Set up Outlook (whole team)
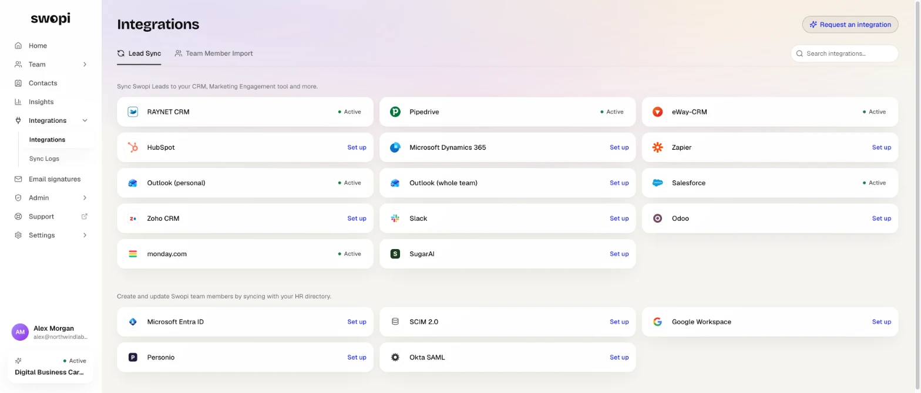Image resolution: width=921 pixels, height=393 pixels. click(x=619, y=183)
